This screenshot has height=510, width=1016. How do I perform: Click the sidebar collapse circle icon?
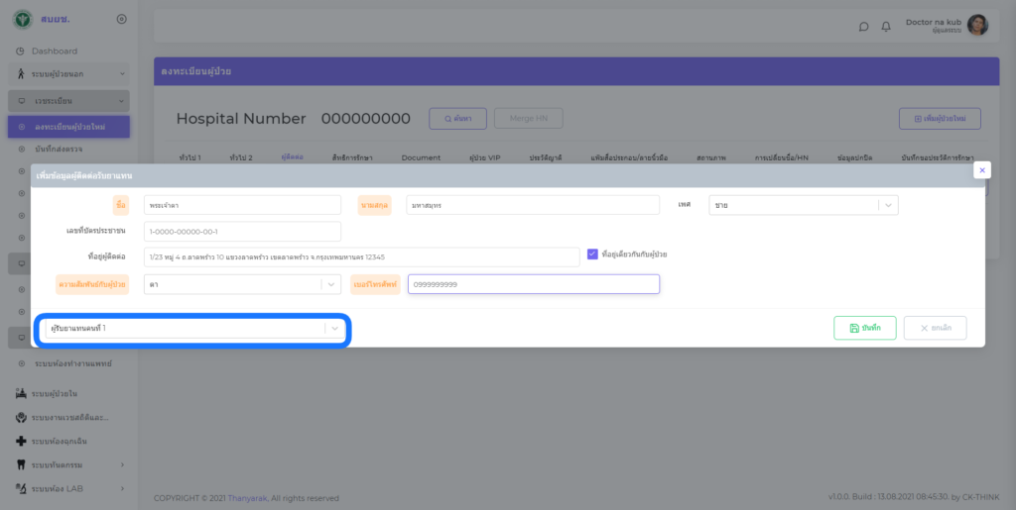121,18
